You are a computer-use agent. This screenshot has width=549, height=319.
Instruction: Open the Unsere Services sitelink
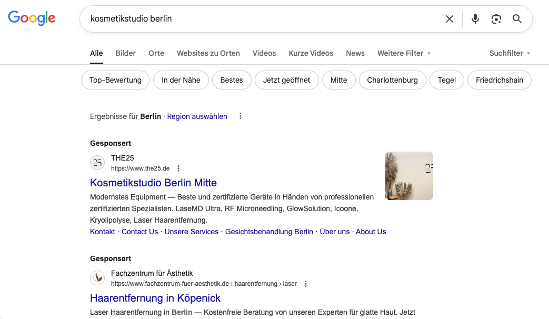192,232
